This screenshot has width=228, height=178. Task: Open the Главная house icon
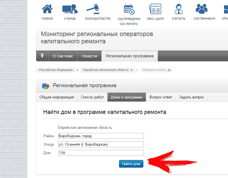coord(47,9)
